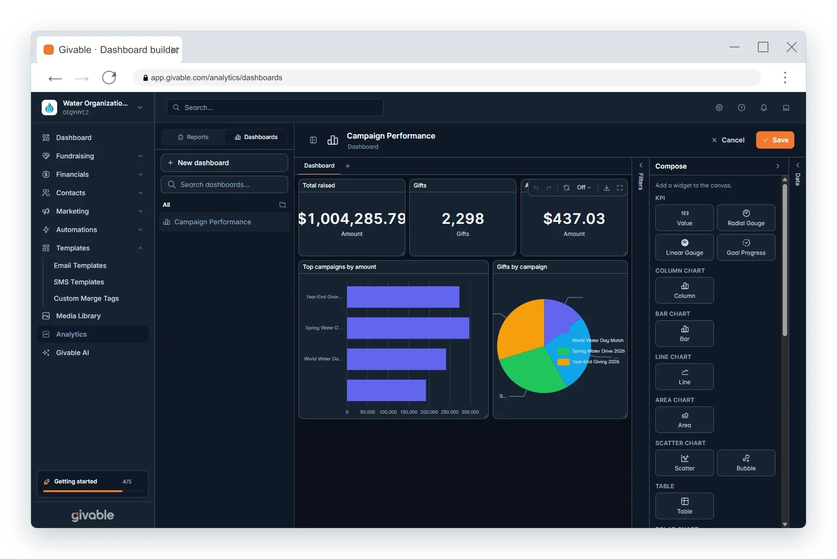Open Email Templates

(x=80, y=265)
